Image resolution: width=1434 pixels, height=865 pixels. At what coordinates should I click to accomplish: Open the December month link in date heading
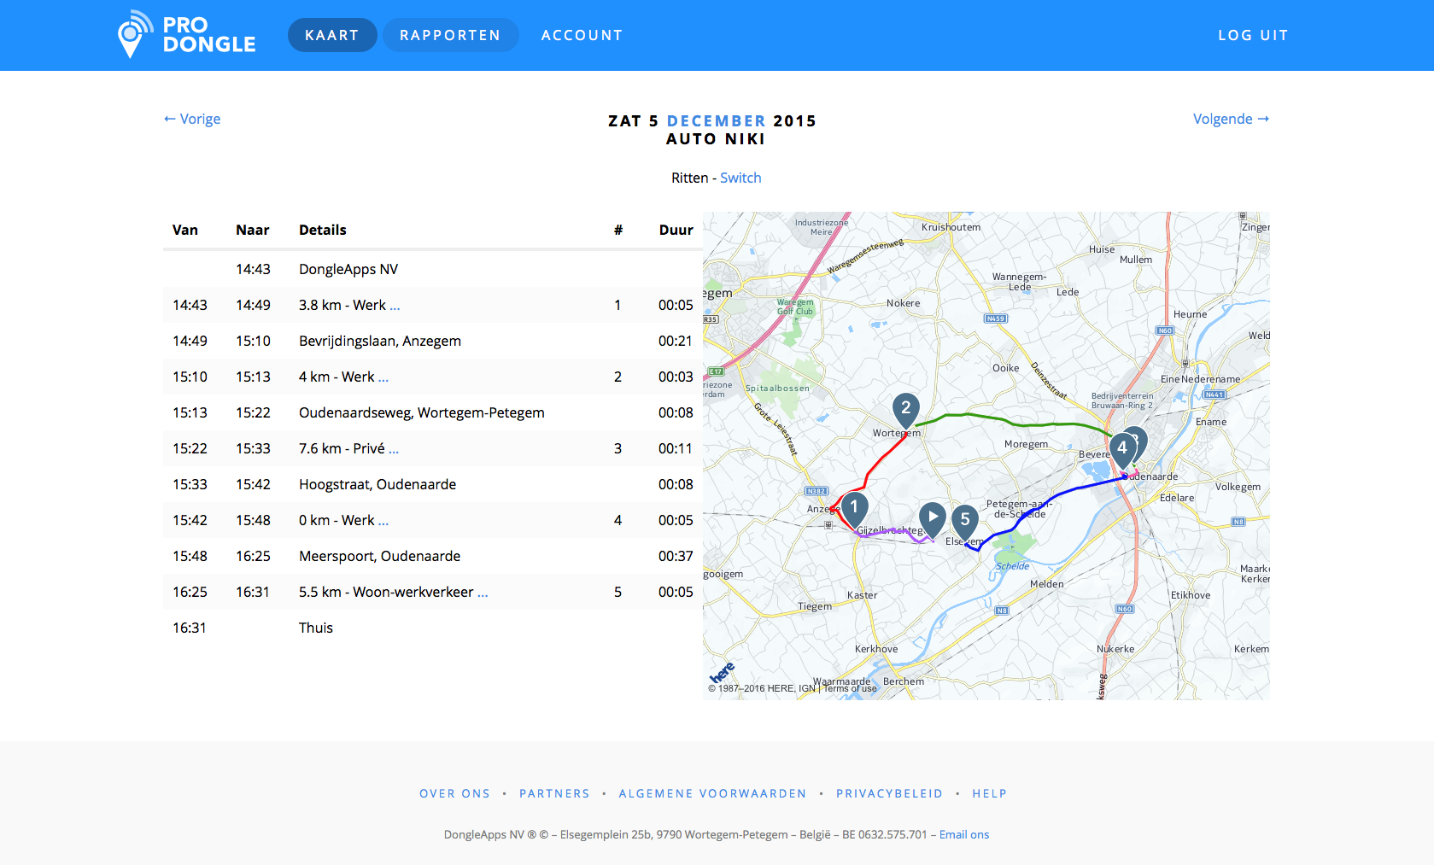(x=716, y=121)
